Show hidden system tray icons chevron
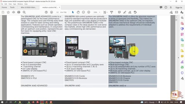185x104 pixels. click(156, 102)
